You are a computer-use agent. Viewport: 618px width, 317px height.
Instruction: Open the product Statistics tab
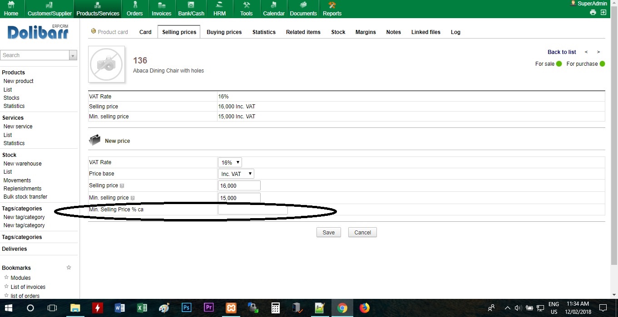click(x=264, y=32)
